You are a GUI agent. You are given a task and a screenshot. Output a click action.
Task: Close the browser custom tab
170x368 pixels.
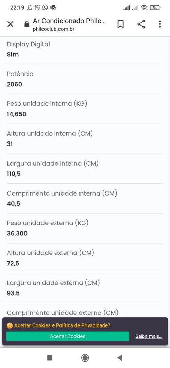[10, 24]
